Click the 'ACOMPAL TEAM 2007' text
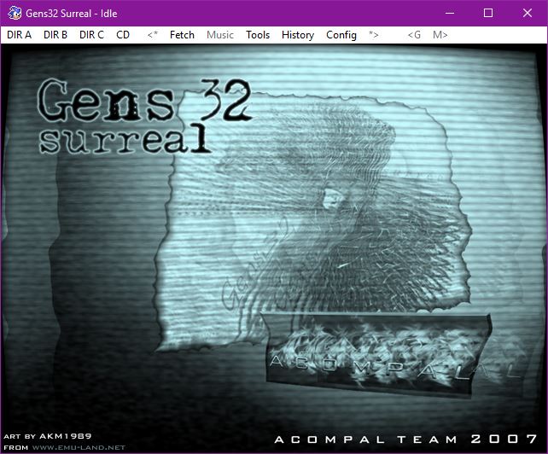Viewport: 548px width, 454px height. tap(405, 439)
